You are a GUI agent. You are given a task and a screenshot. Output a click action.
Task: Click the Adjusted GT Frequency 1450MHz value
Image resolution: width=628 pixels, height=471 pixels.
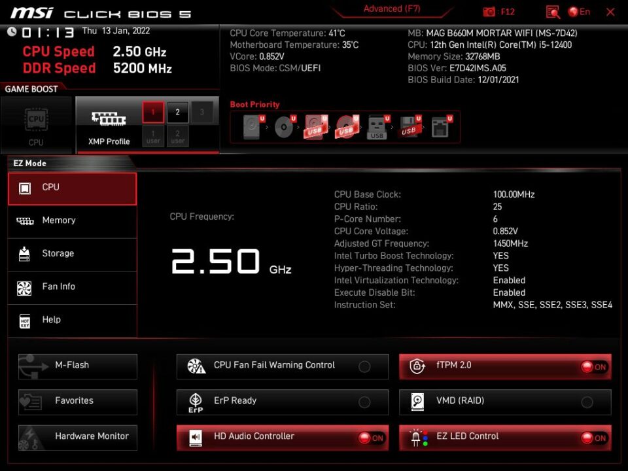point(510,243)
